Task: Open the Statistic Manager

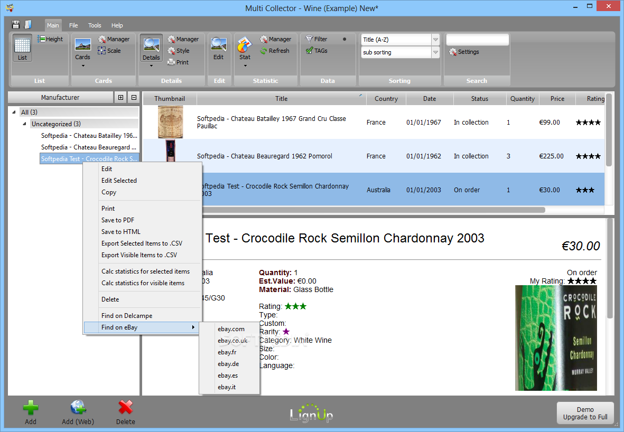Action: (x=275, y=39)
